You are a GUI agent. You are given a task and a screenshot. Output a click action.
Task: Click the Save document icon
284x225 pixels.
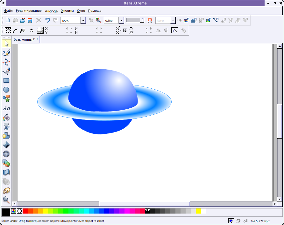(x=30, y=20)
